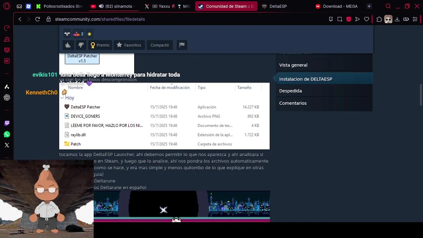
Task: Open the downloads arrow icon
Action: pyautogui.click(x=397, y=19)
